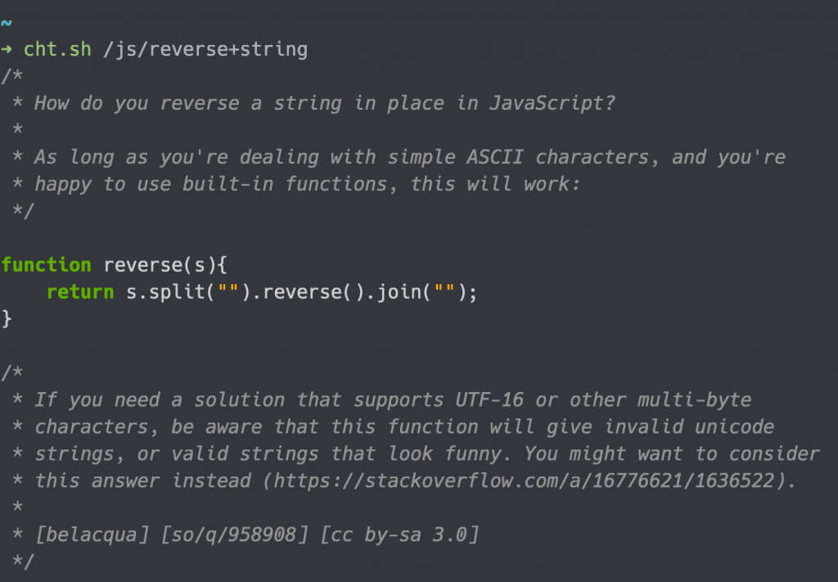This screenshot has height=582, width=838.
Task: Click the tilde directory indicator
Action: pos(7,23)
